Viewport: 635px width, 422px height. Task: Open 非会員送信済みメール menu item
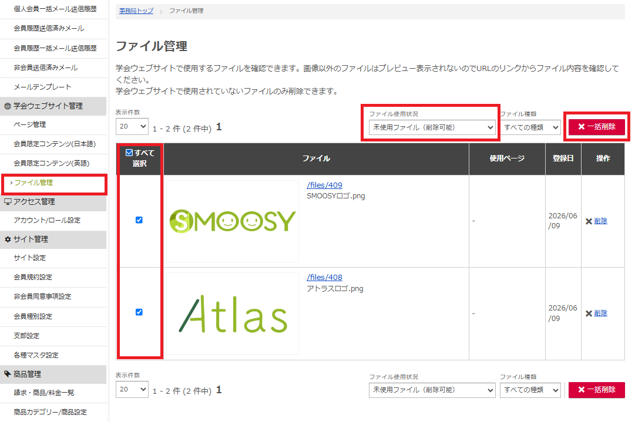(x=46, y=67)
